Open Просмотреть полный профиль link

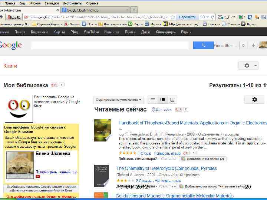coord(56,172)
